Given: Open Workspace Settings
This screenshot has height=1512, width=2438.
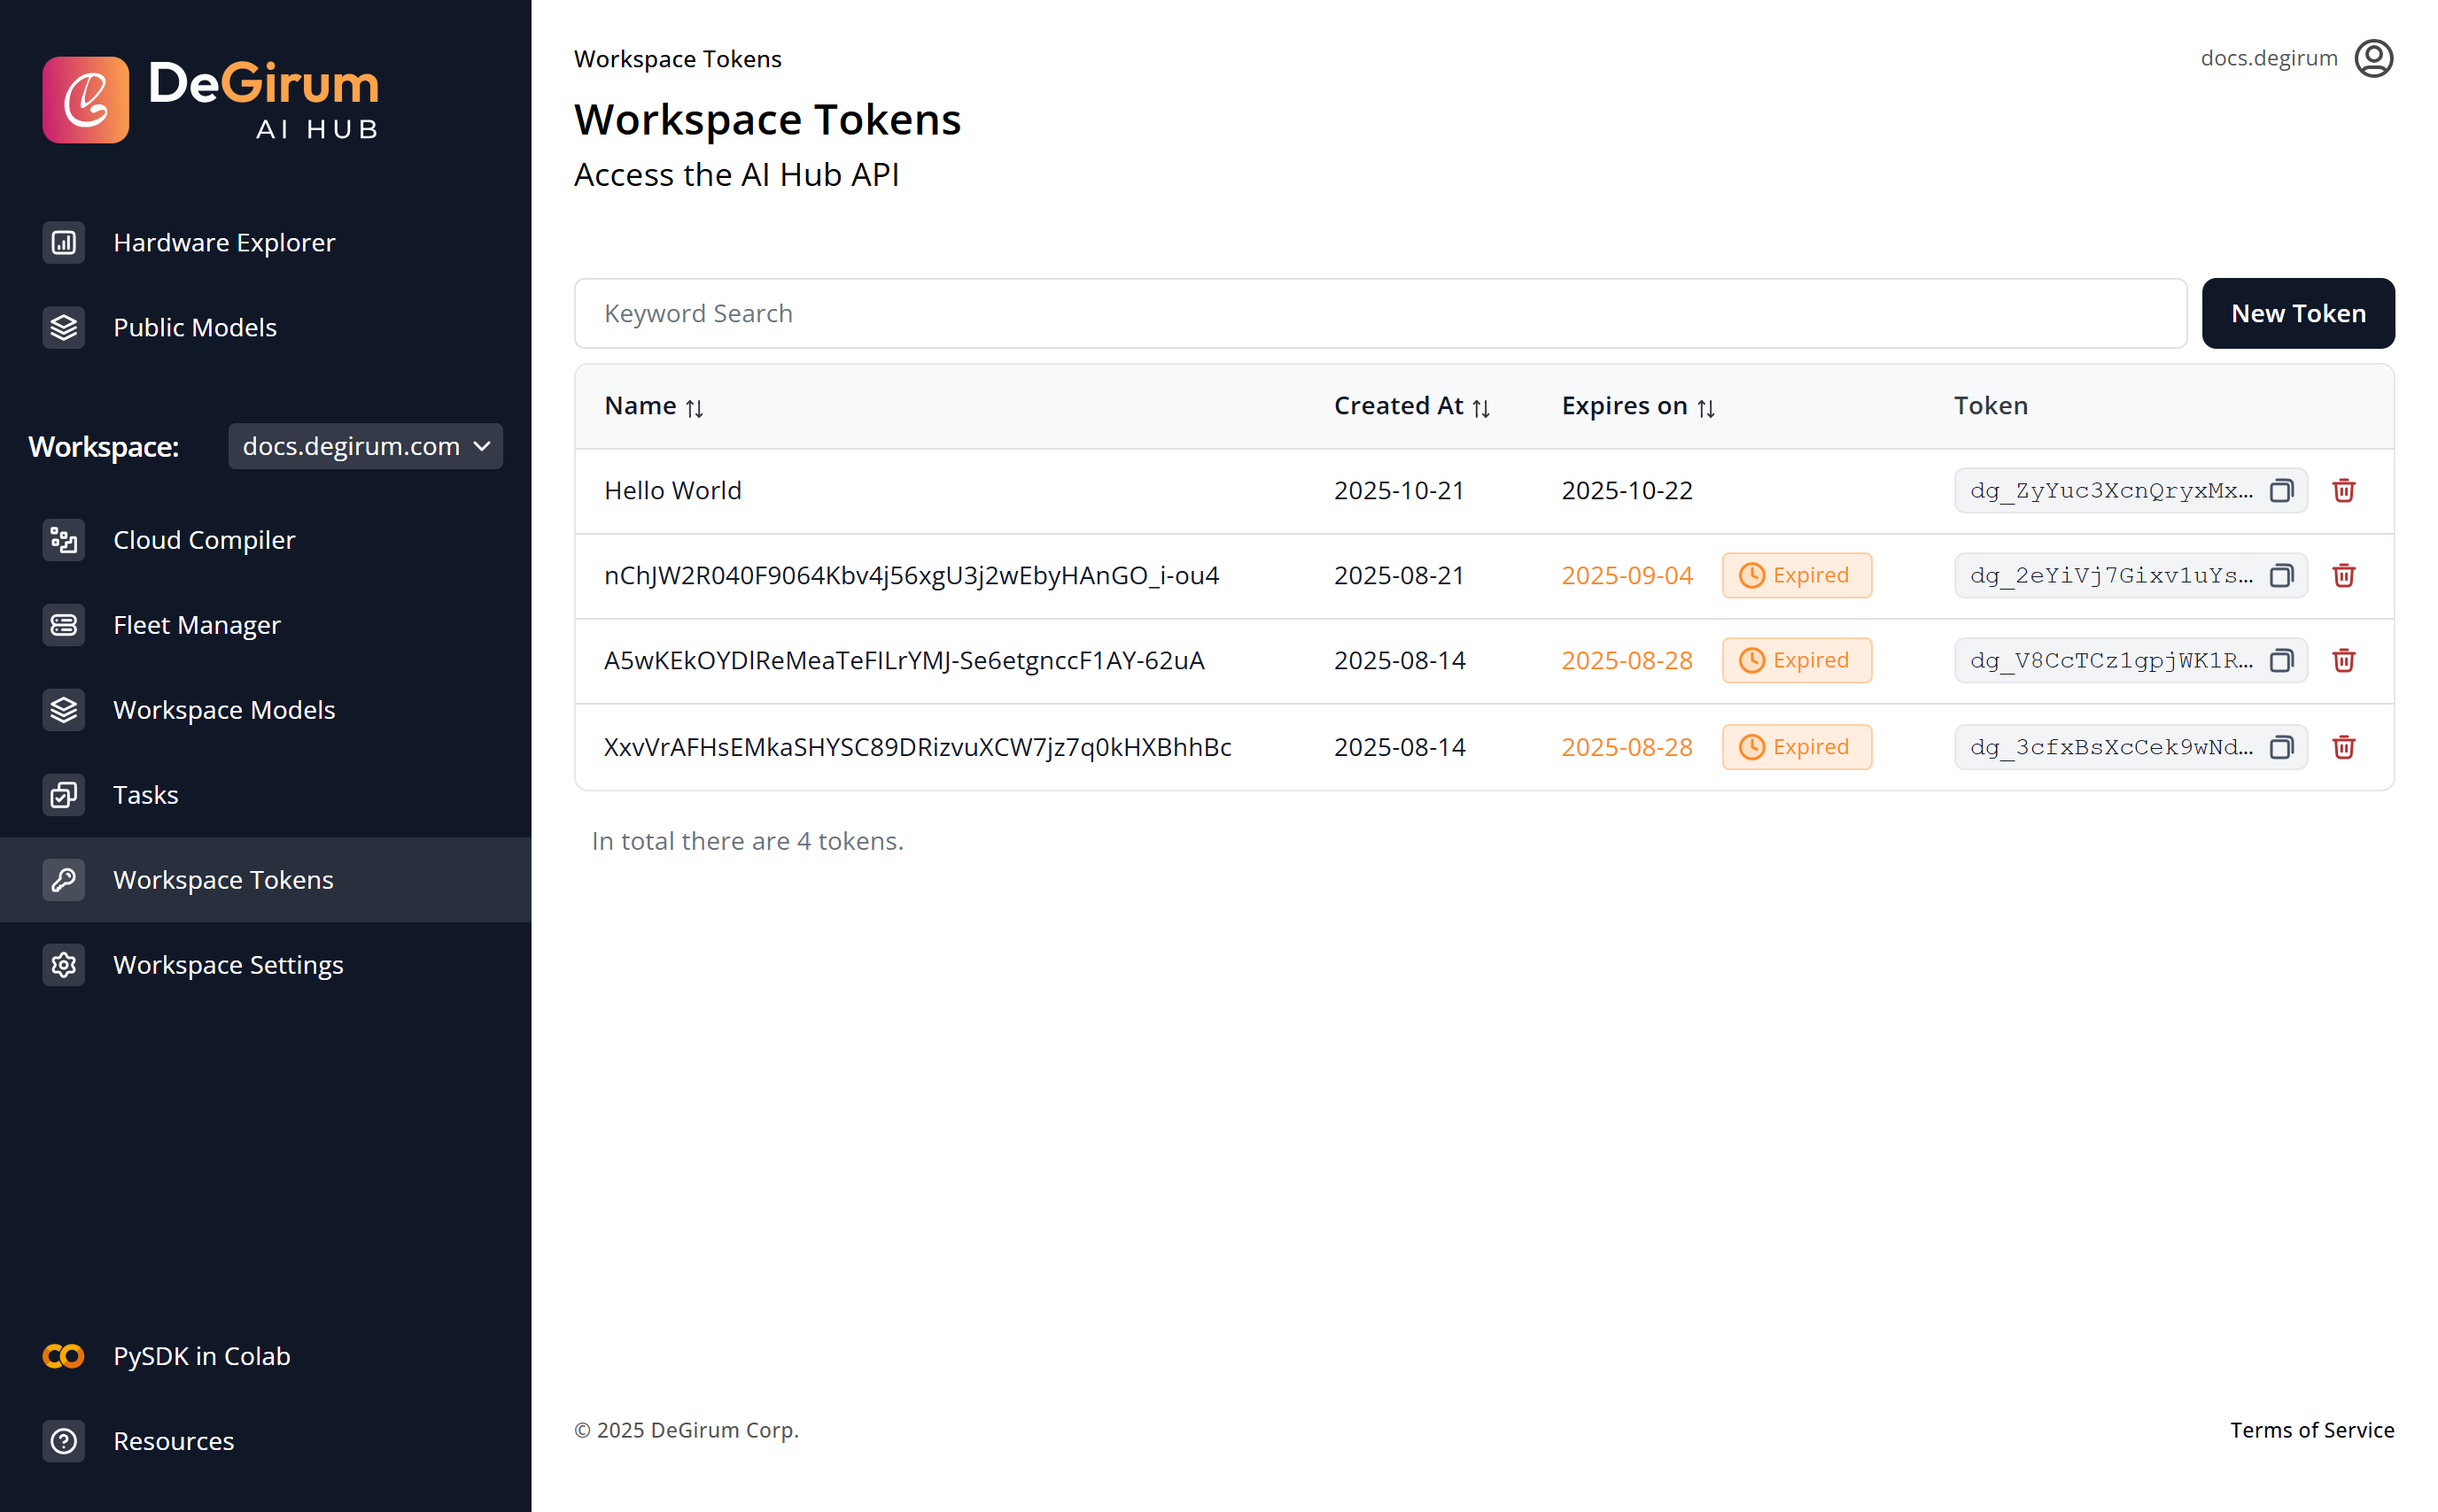Looking at the screenshot, I should point(228,964).
